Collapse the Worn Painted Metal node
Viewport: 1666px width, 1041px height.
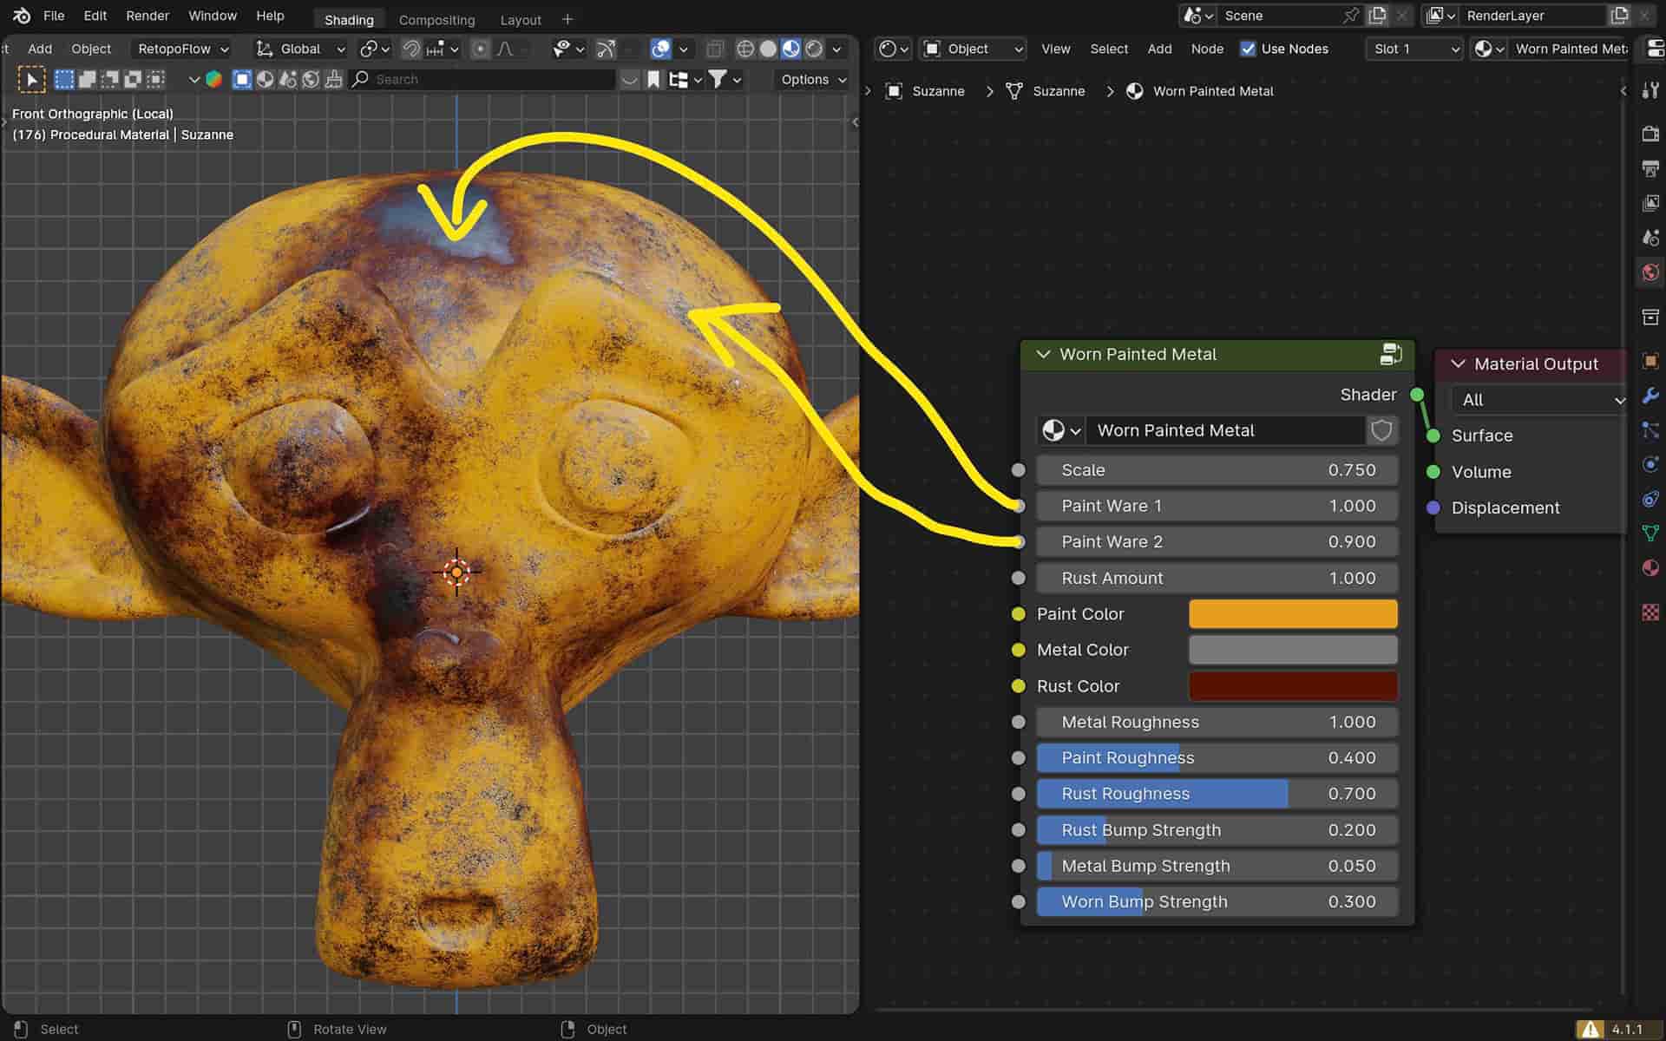point(1044,354)
